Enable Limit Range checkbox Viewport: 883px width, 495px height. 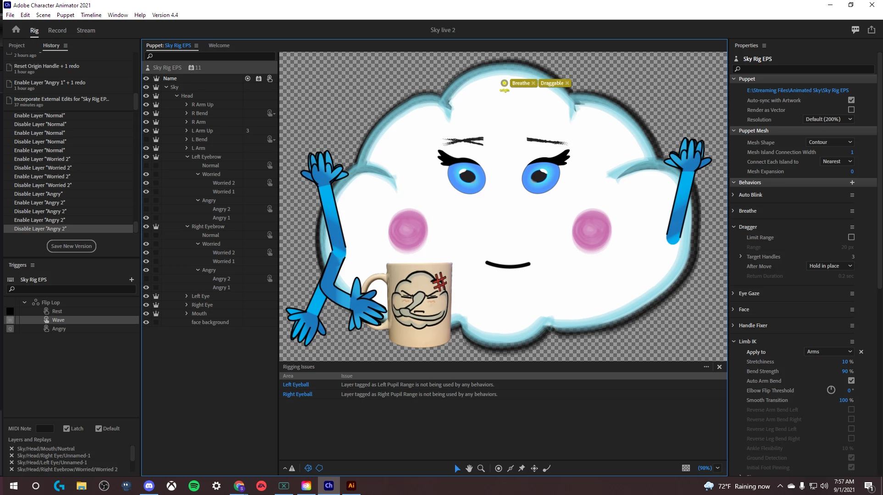tap(851, 237)
